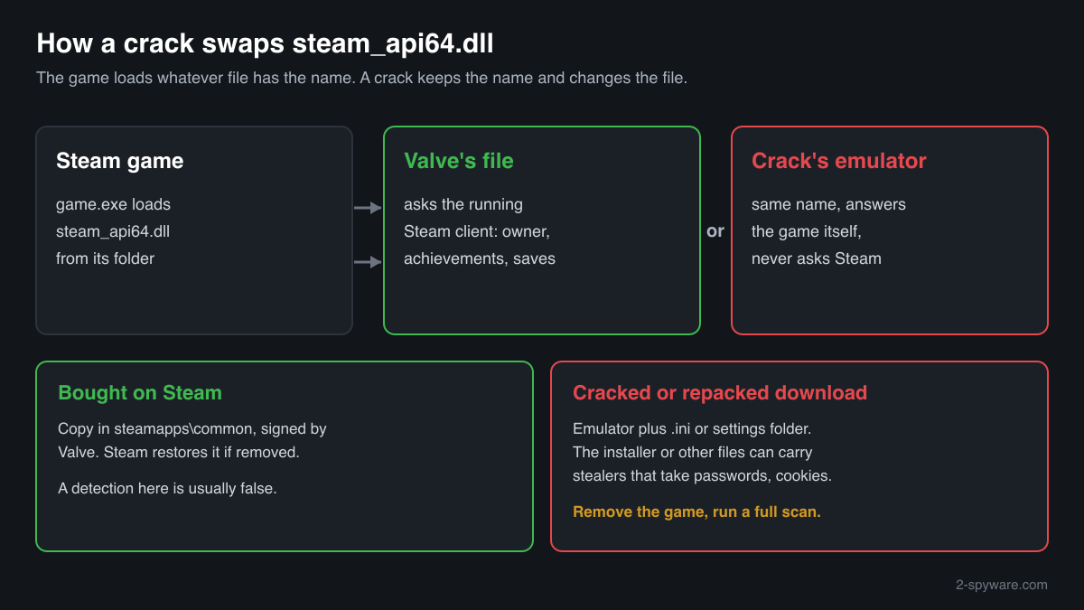Click the 'steam_api64.dll' line in Steam game card
The width and height of the screenshot is (1084, 610).
pyautogui.click(x=113, y=231)
